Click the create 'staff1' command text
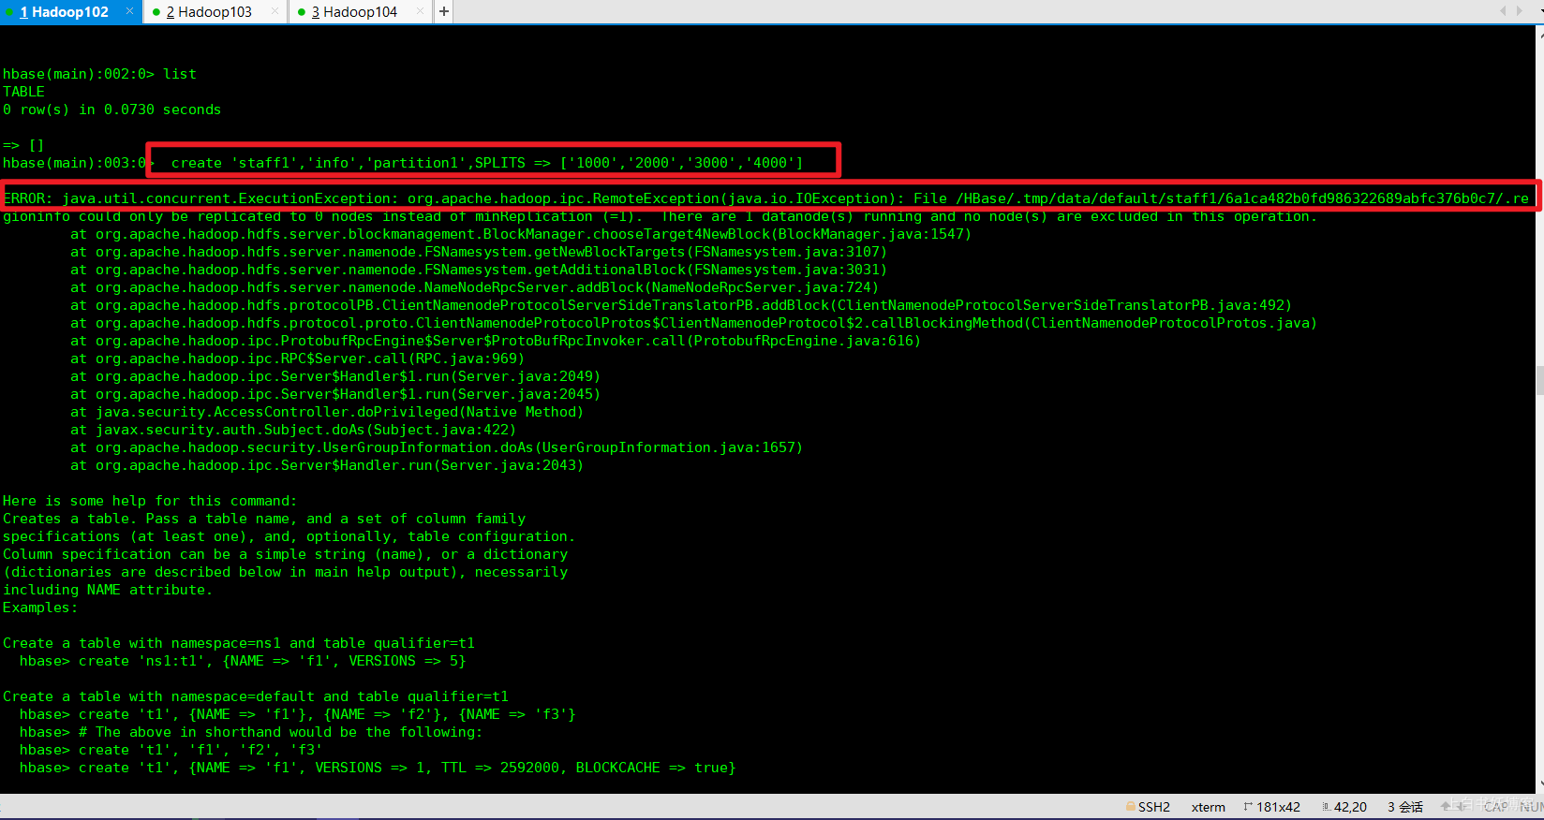1544x820 pixels. pos(487,163)
